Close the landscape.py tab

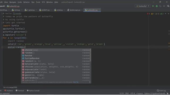point(82,10)
